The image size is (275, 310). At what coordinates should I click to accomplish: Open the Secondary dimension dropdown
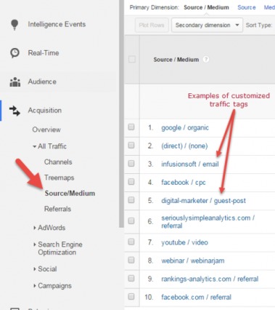pyautogui.click(x=207, y=25)
